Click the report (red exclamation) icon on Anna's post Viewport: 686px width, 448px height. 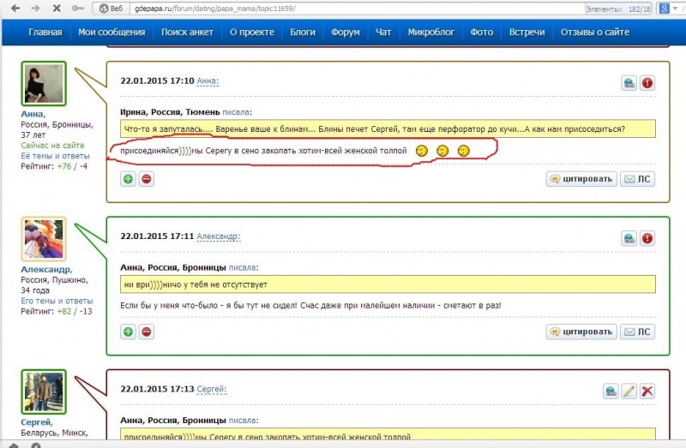[647, 83]
